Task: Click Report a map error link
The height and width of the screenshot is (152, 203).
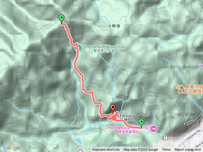Action: [x=187, y=150]
